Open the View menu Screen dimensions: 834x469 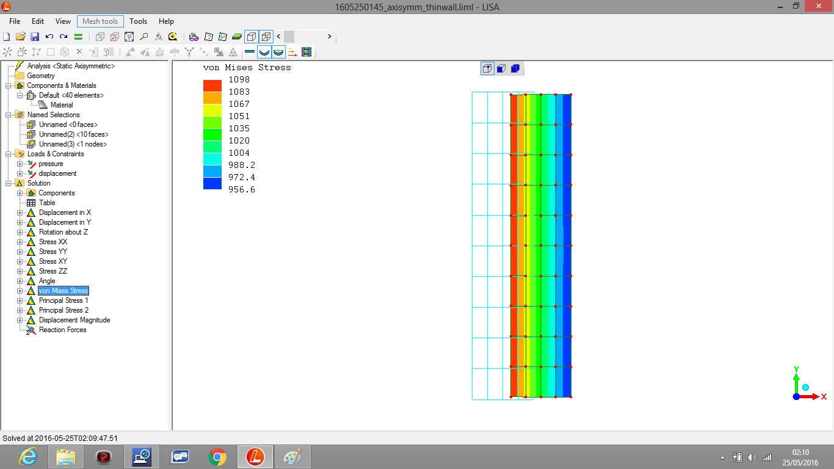(63, 21)
